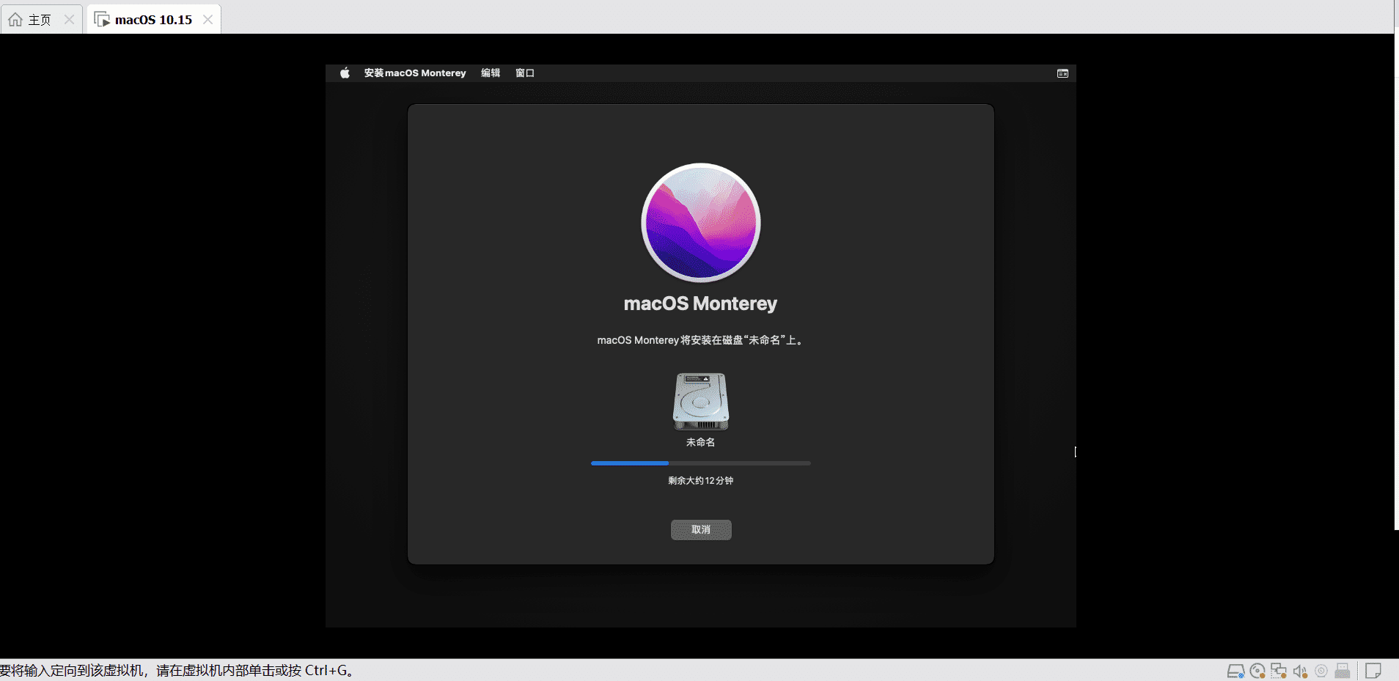Click the Ctrl+G input redirect hint text
The height and width of the screenshot is (681, 1399).
tap(177, 671)
